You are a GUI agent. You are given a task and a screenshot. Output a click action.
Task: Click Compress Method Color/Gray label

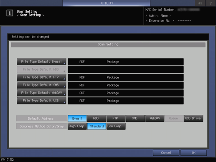point(41,126)
